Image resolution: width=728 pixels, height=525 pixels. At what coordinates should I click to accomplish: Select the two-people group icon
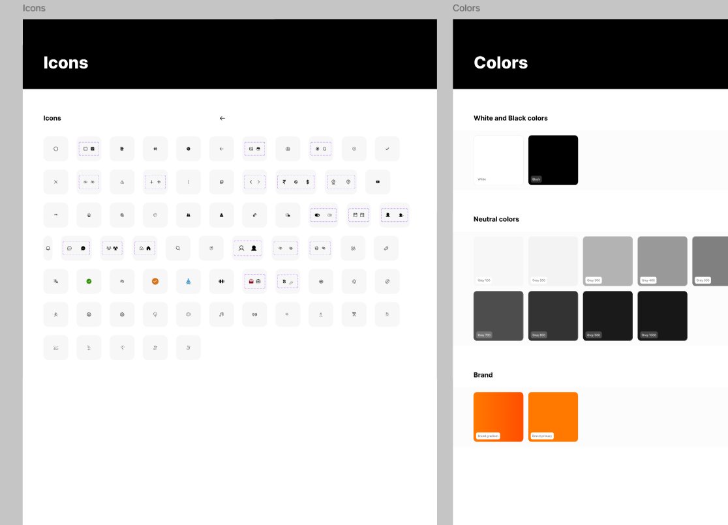pyautogui.click(x=189, y=215)
